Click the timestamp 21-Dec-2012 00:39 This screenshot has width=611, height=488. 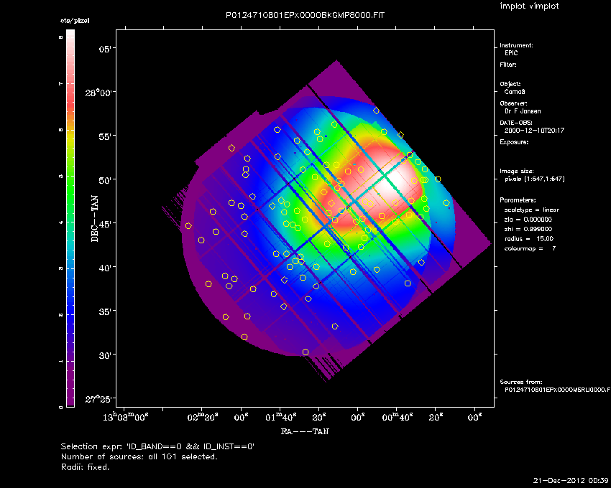(571, 480)
